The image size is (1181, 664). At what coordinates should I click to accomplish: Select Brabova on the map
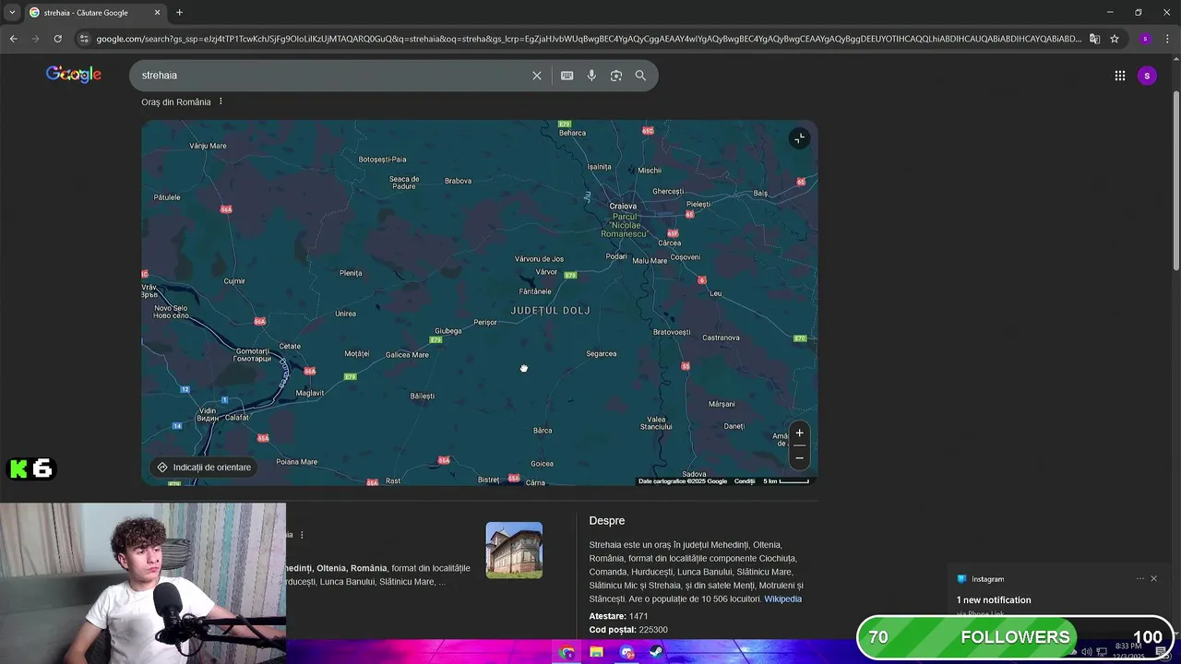click(458, 181)
